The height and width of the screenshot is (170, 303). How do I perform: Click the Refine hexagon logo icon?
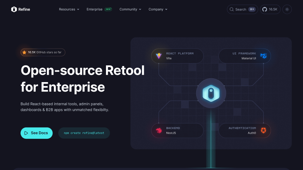[x=14, y=9]
